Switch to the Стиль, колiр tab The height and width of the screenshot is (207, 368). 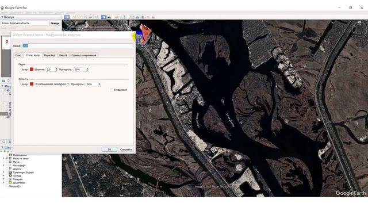click(x=33, y=55)
